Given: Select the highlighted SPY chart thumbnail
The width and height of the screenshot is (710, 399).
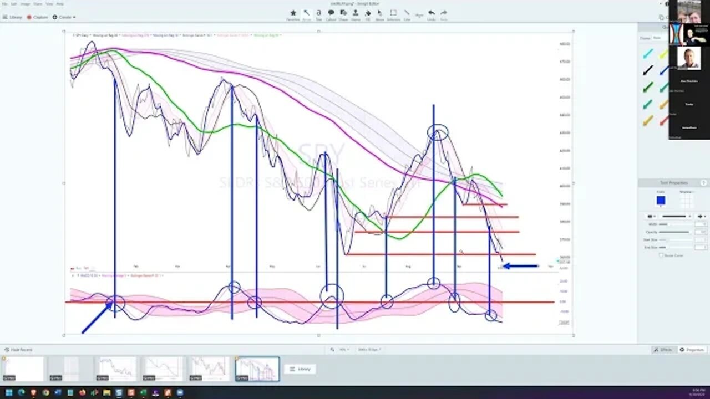Looking at the screenshot, I should click(257, 369).
